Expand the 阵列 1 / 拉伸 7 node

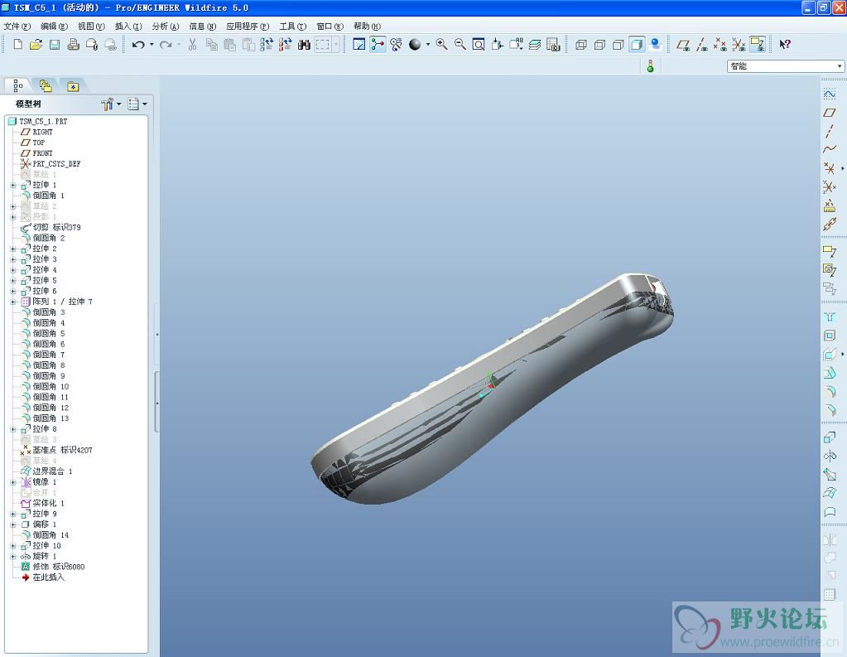point(13,302)
